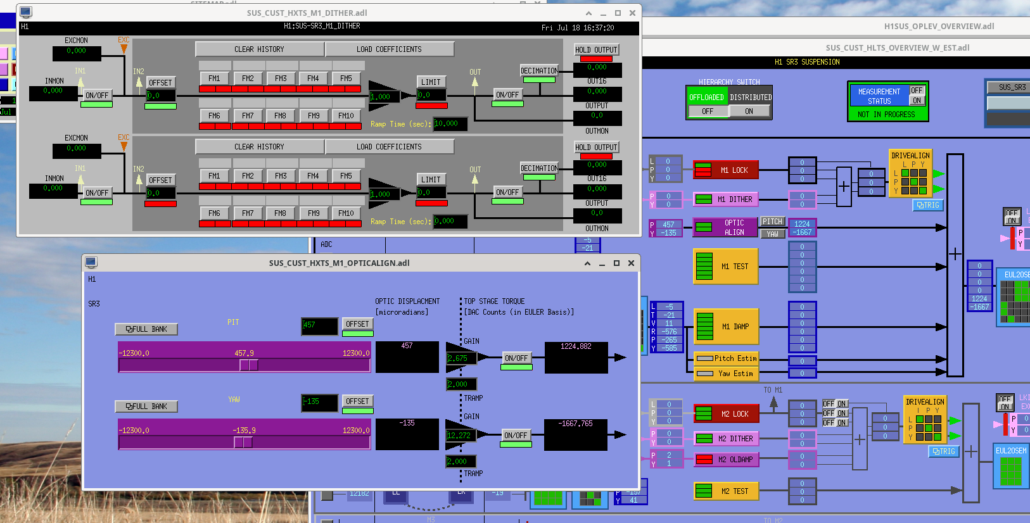
Task: Open the Yaw Estim display
Action: [x=725, y=374]
